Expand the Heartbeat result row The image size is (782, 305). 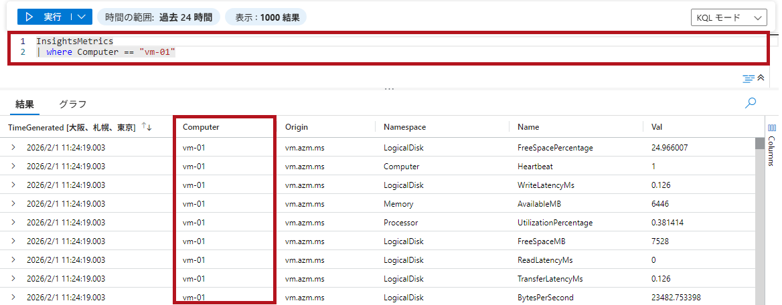point(13,166)
